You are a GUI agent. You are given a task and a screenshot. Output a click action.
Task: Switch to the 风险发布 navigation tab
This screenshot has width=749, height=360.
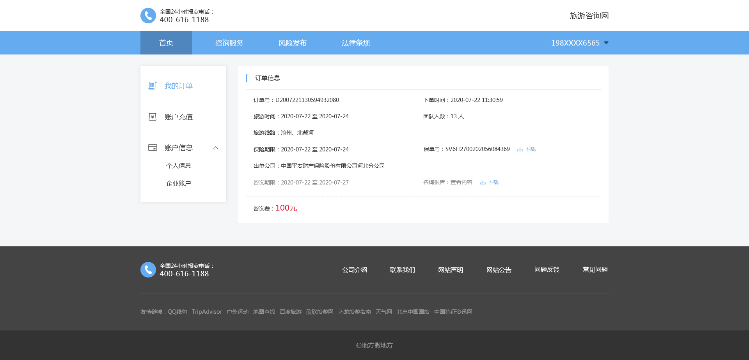pos(293,43)
